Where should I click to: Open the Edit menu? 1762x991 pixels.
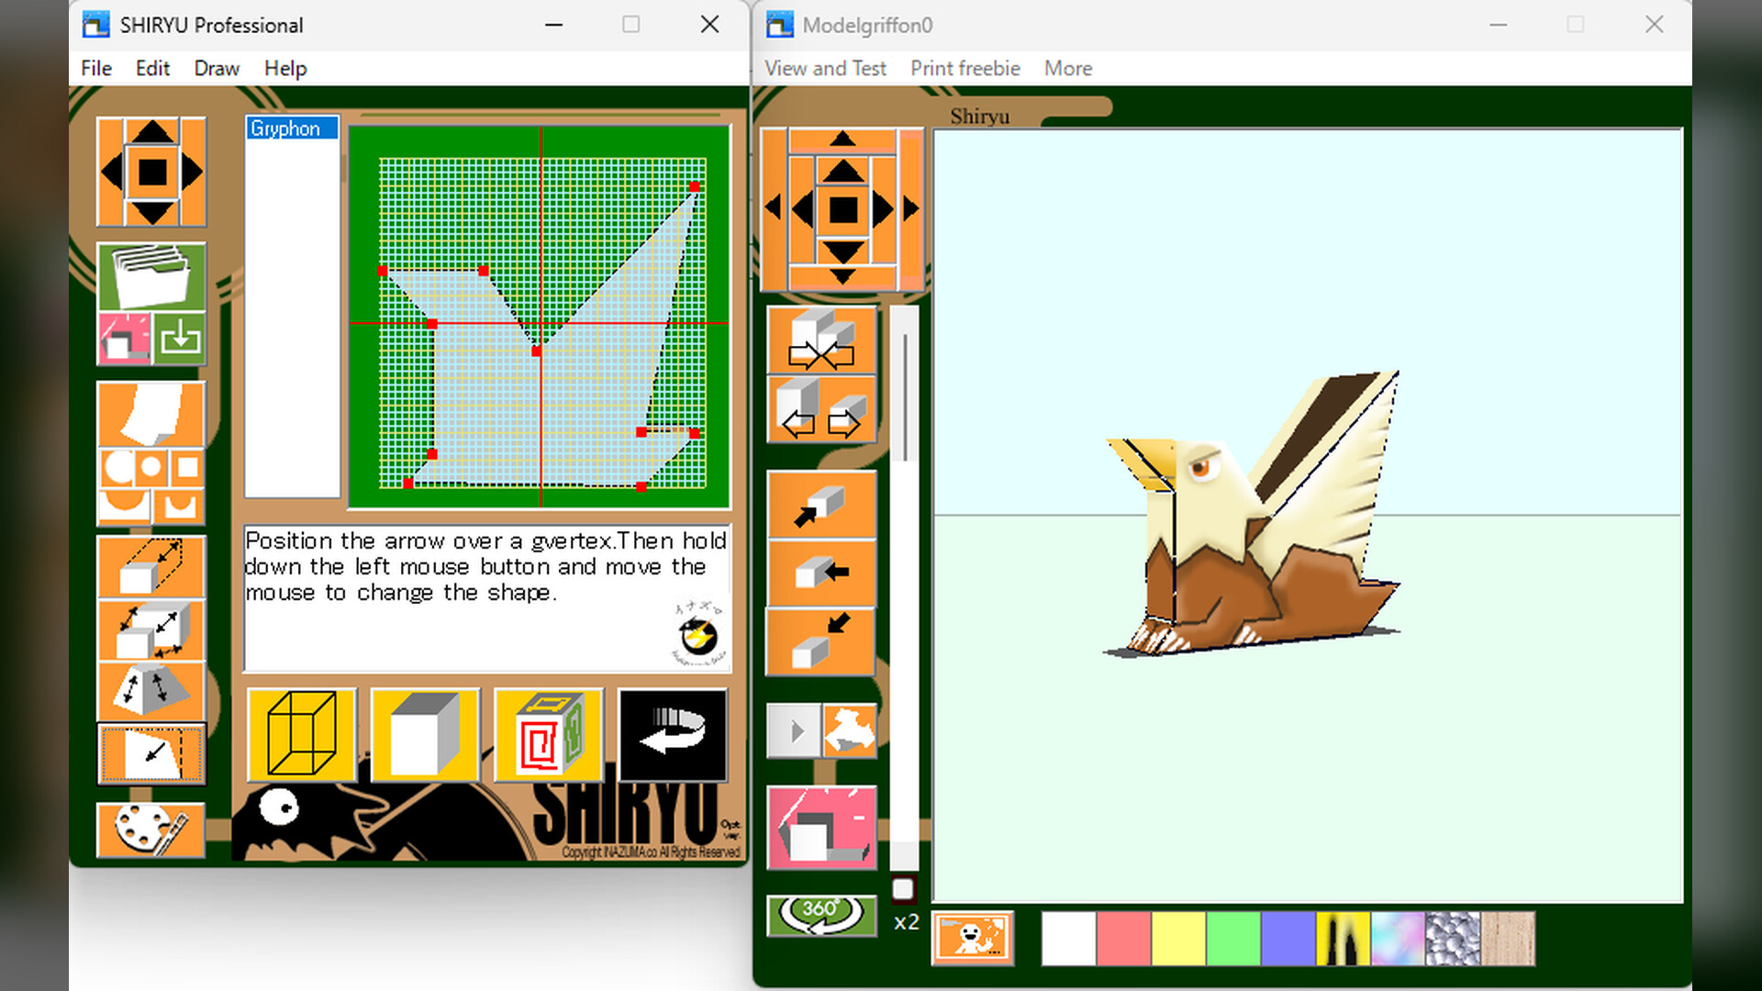[x=152, y=68]
